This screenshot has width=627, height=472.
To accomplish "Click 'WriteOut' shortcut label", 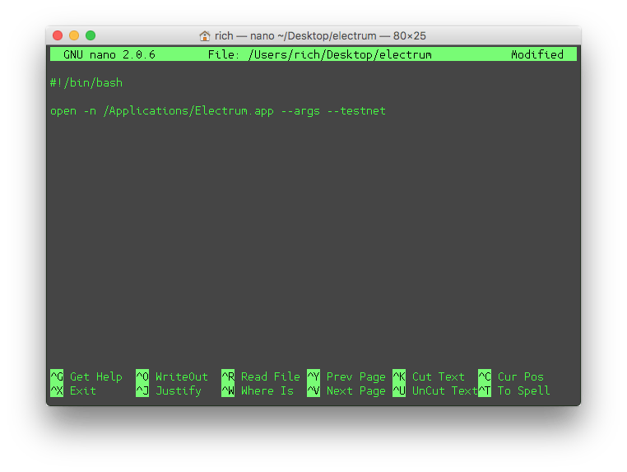I will 182,376.
